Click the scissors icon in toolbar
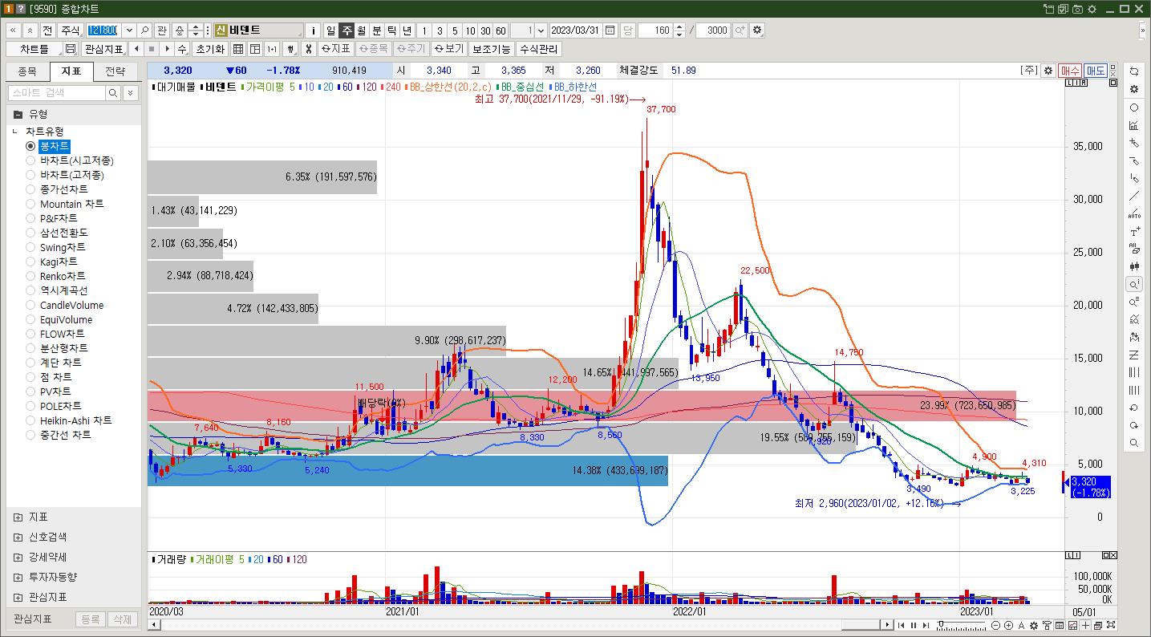1151x637 pixels. pyautogui.click(x=308, y=49)
